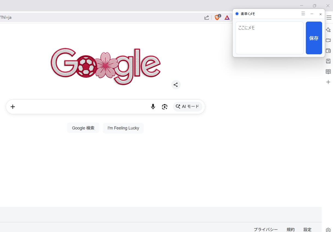Open the browser main hamburger menu
Image resolution: width=333 pixels, height=232 pixels.
(329, 17)
